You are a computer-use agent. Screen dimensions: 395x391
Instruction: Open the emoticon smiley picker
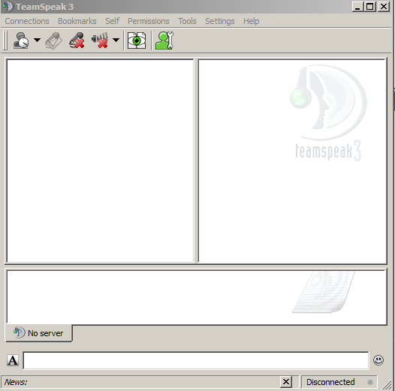click(378, 360)
